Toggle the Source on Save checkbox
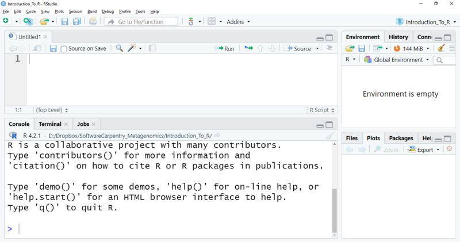Screen dimensions: 460x242 coord(64,49)
